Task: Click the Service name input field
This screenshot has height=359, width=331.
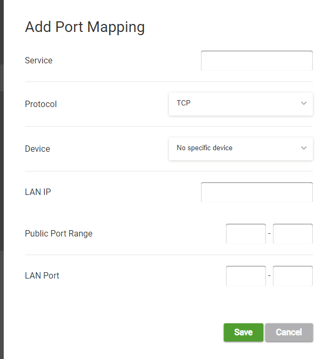Action: click(257, 61)
